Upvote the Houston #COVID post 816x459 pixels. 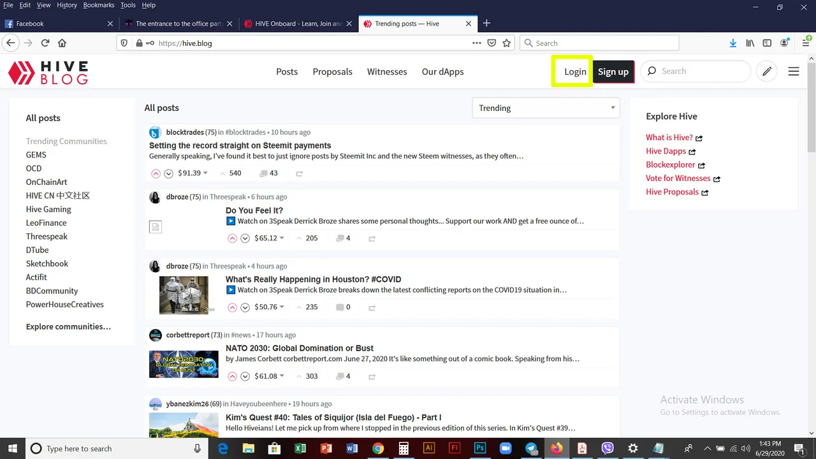pos(232,307)
